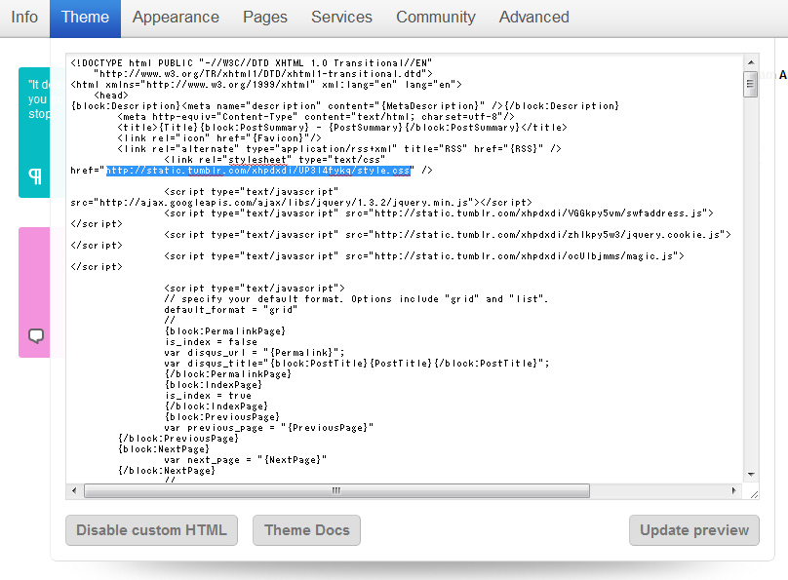The width and height of the screenshot is (788, 580).
Task: Click the swfaddress.js script line
Action: click(x=439, y=213)
